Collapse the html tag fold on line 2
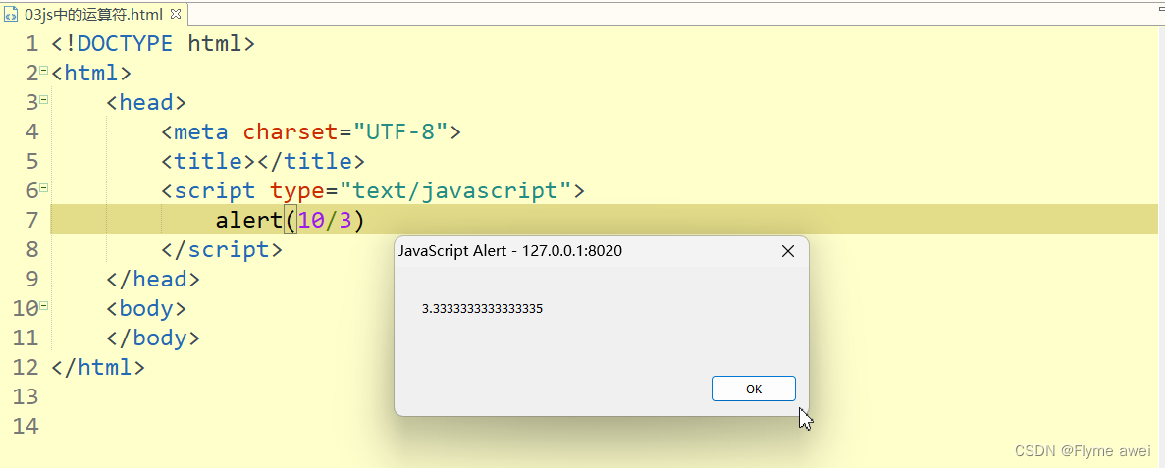Viewport: 1165px width, 468px height. 43,70
